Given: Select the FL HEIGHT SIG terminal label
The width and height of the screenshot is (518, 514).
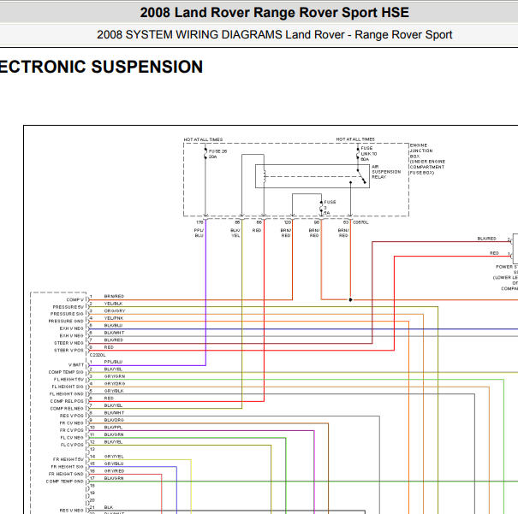Looking at the screenshot, I should [68, 387].
